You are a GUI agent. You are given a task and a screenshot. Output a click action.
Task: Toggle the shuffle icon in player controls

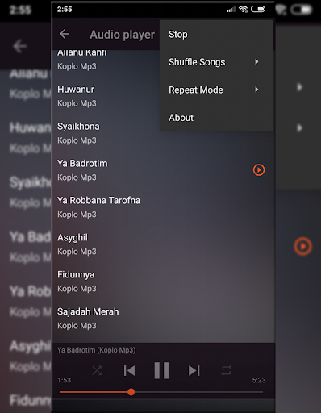point(97,370)
